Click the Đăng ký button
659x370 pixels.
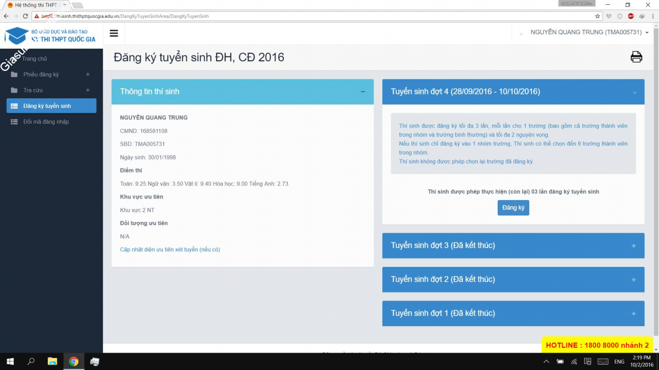point(513,208)
